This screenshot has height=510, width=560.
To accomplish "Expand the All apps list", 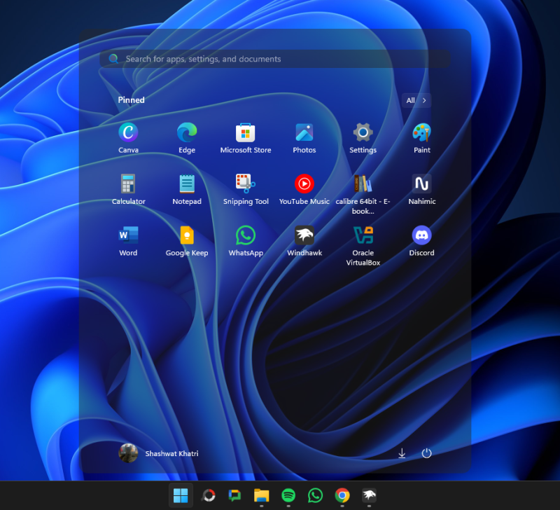I will click(x=416, y=100).
